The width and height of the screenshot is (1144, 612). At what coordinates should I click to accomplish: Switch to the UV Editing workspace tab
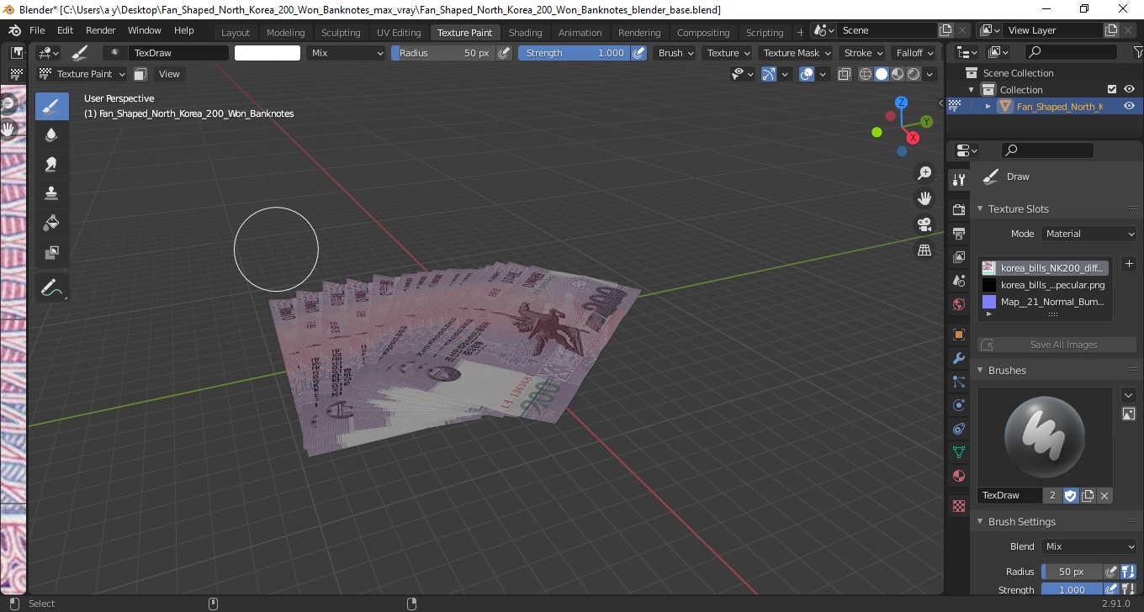[399, 33]
